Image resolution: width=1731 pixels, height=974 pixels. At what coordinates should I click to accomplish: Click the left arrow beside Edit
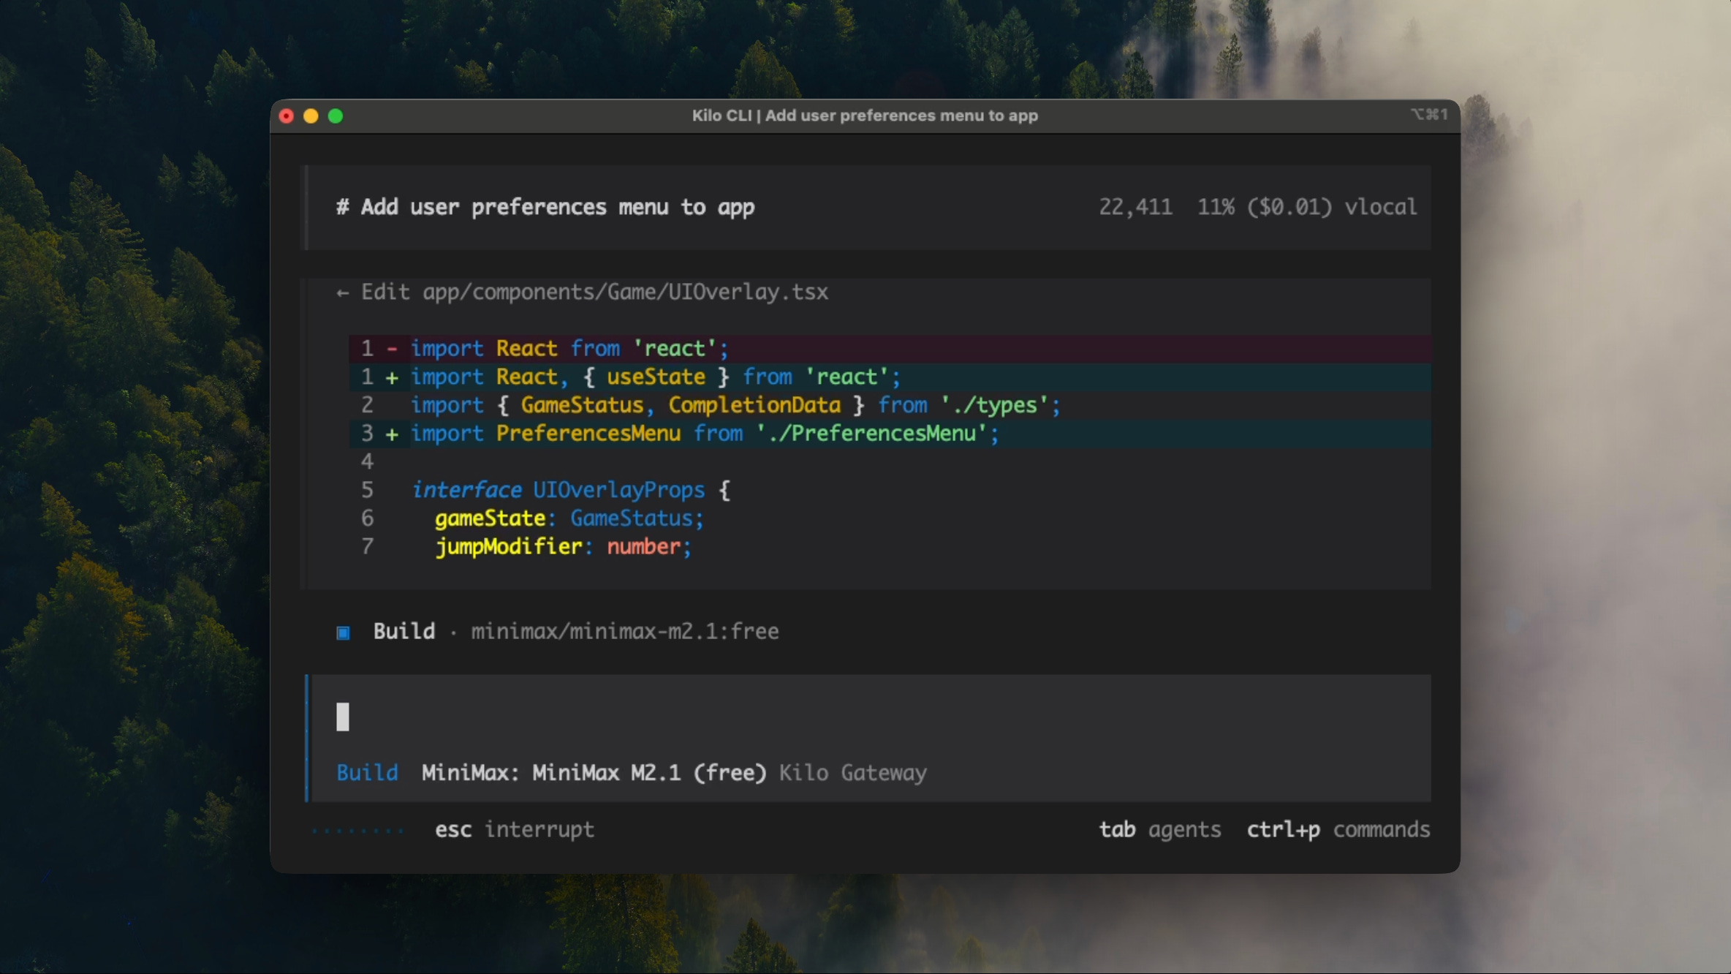click(342, 293)
